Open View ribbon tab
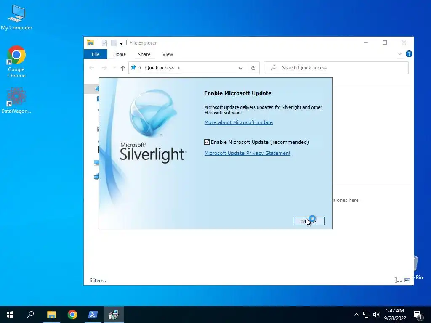 click(x=168, y=54)
